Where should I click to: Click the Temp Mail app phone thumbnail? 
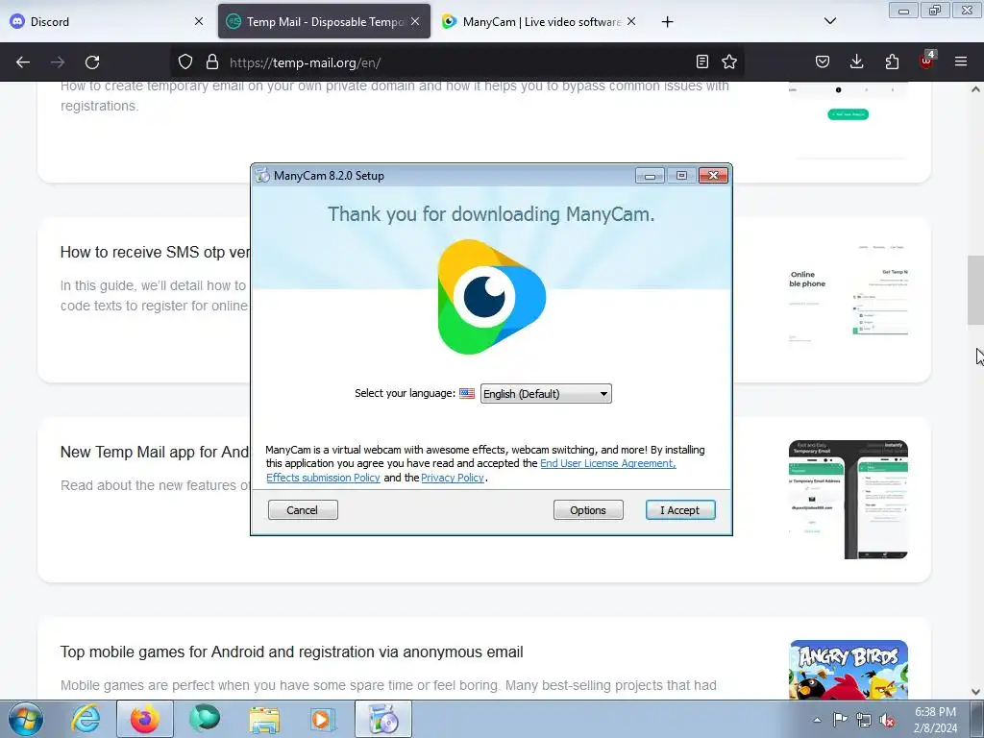pos(849,500)
